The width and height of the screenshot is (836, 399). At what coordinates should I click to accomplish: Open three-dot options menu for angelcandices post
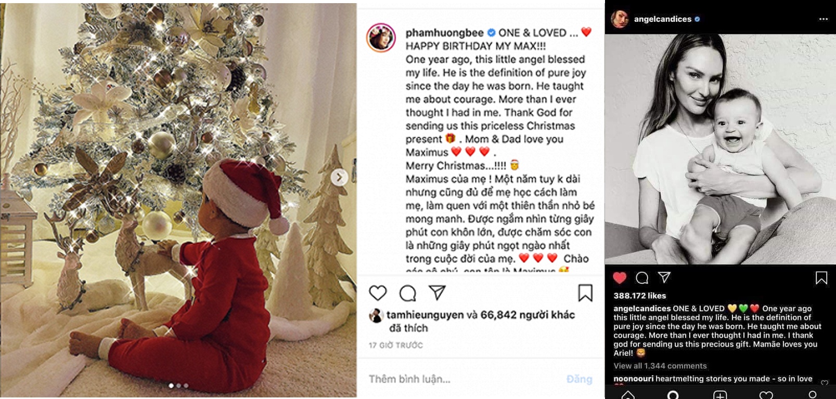[x=824, y=19]
